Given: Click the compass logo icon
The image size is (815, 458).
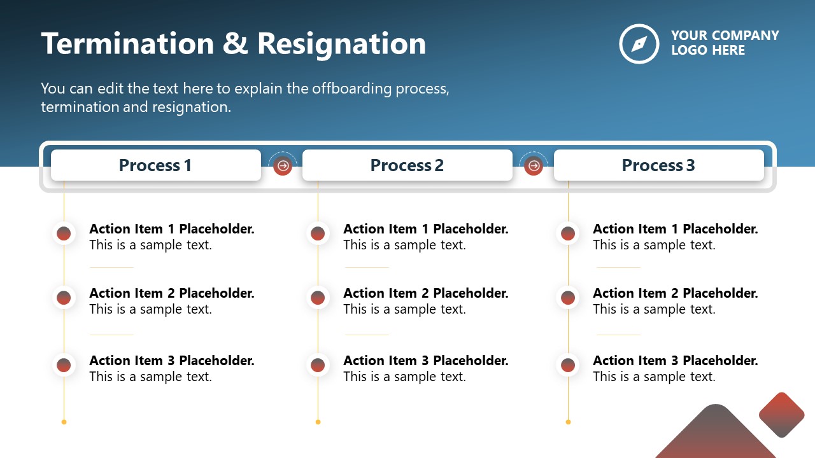Looking at the screenshot, I should (x=639, y=44).
